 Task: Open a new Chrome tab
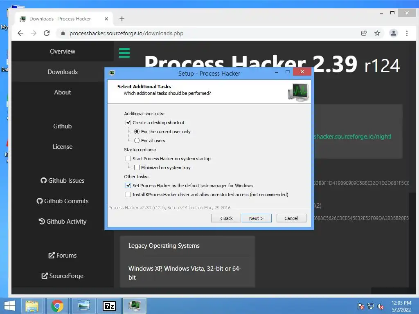point(122,19)
